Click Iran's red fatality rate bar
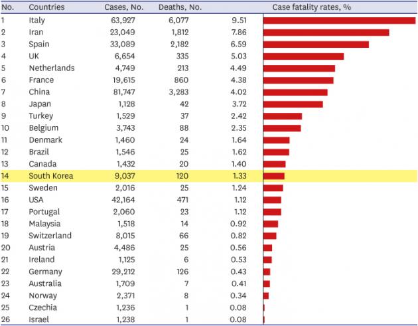 pyautogui.click(x=326, y=32)
